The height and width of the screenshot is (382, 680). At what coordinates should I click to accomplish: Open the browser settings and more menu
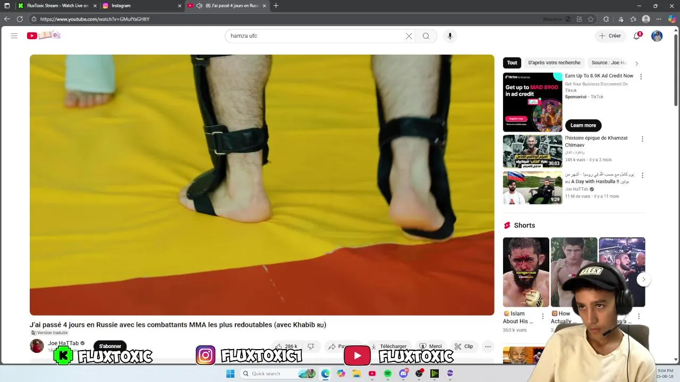pos(659,19)
